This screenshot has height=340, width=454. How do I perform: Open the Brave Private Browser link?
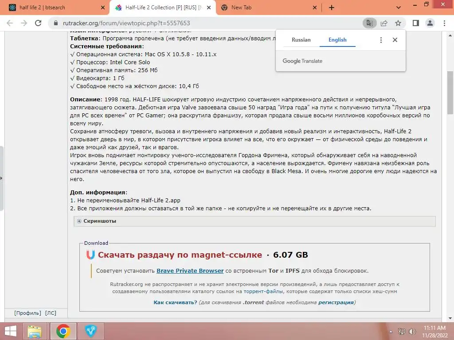190,271
